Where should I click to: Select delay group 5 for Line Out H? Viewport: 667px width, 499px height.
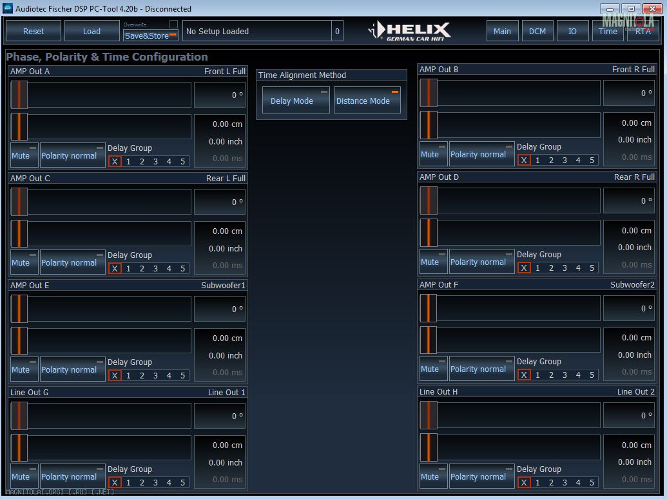pos(592,483)
